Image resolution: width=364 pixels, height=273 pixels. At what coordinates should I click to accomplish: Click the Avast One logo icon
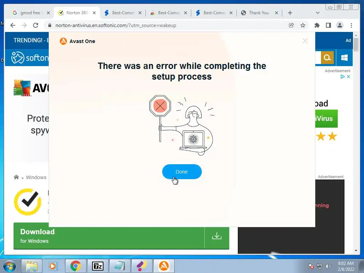click(63, 41)
